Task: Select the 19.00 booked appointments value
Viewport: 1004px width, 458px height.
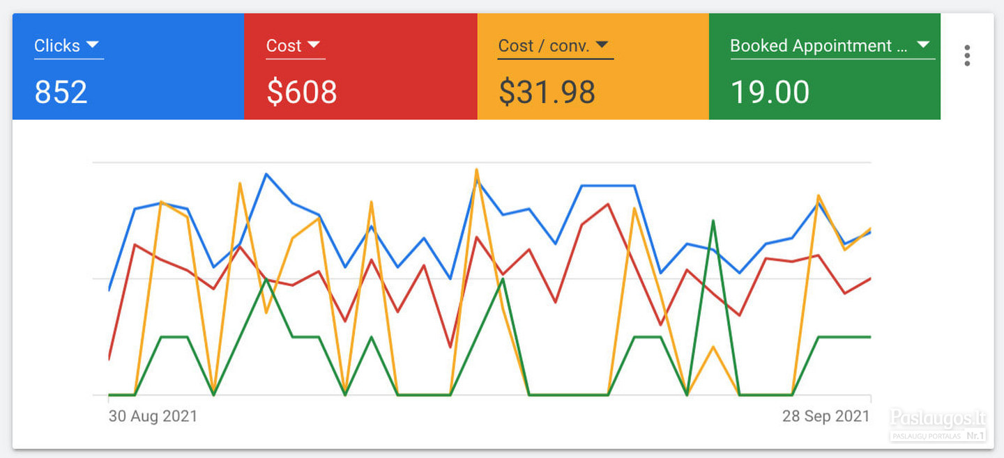Action: pyautogui.click(x=770, y=92)
